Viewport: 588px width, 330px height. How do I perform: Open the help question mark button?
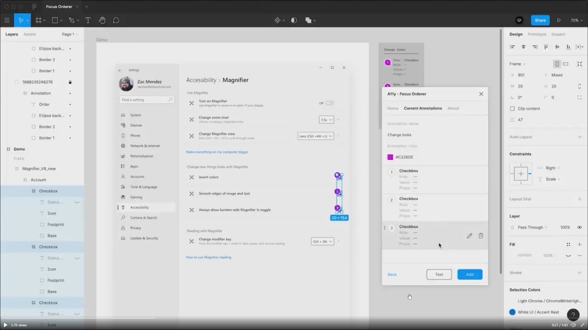pyautogui.click(x=573, y=315)
